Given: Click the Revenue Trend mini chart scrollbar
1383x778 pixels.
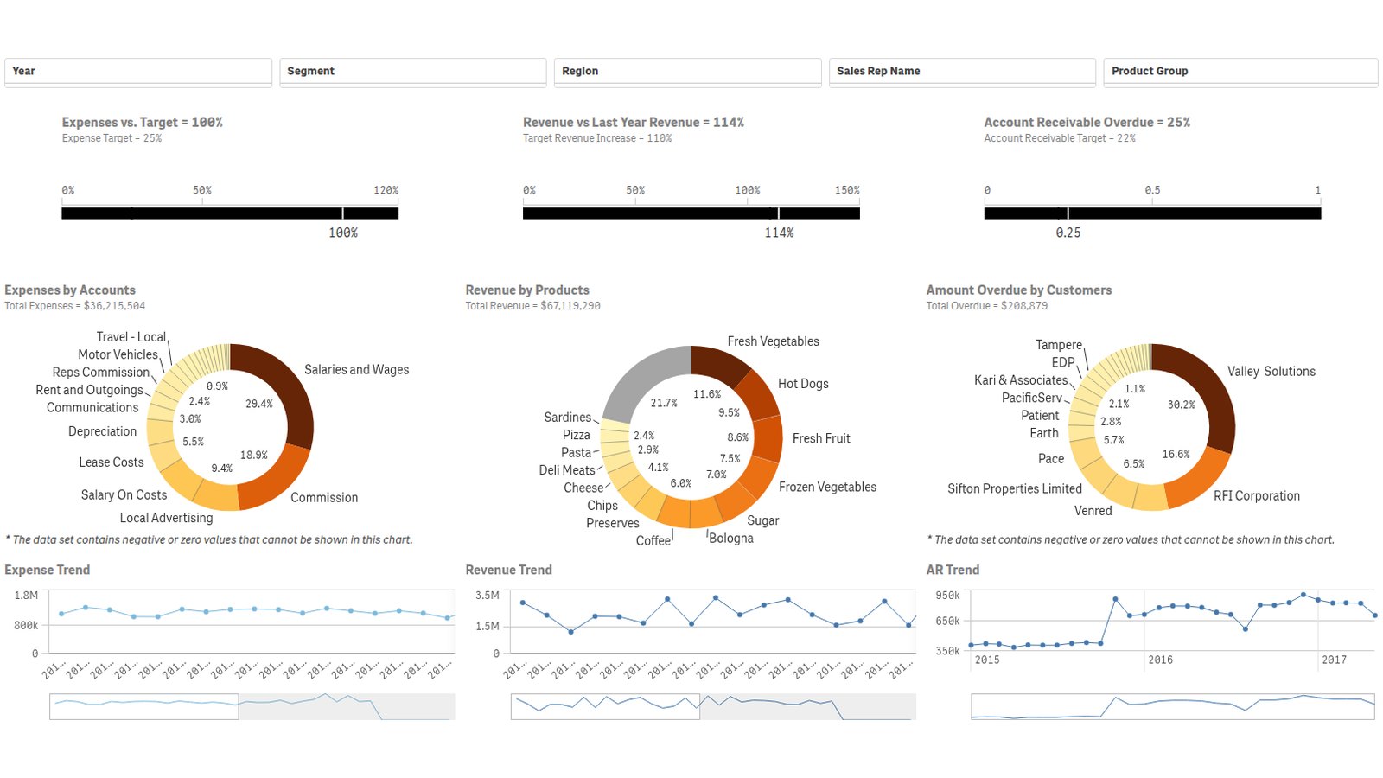Looking at the screenshot, I should pos(713,706).
